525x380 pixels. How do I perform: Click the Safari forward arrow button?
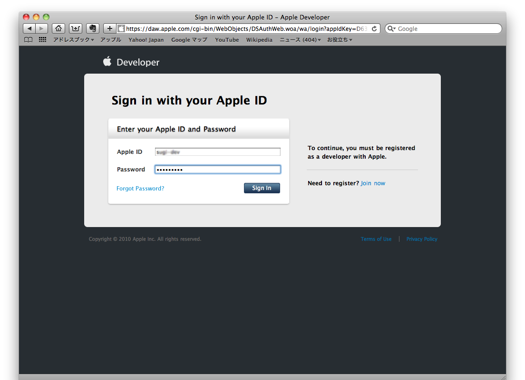click(x=42, y=28)
